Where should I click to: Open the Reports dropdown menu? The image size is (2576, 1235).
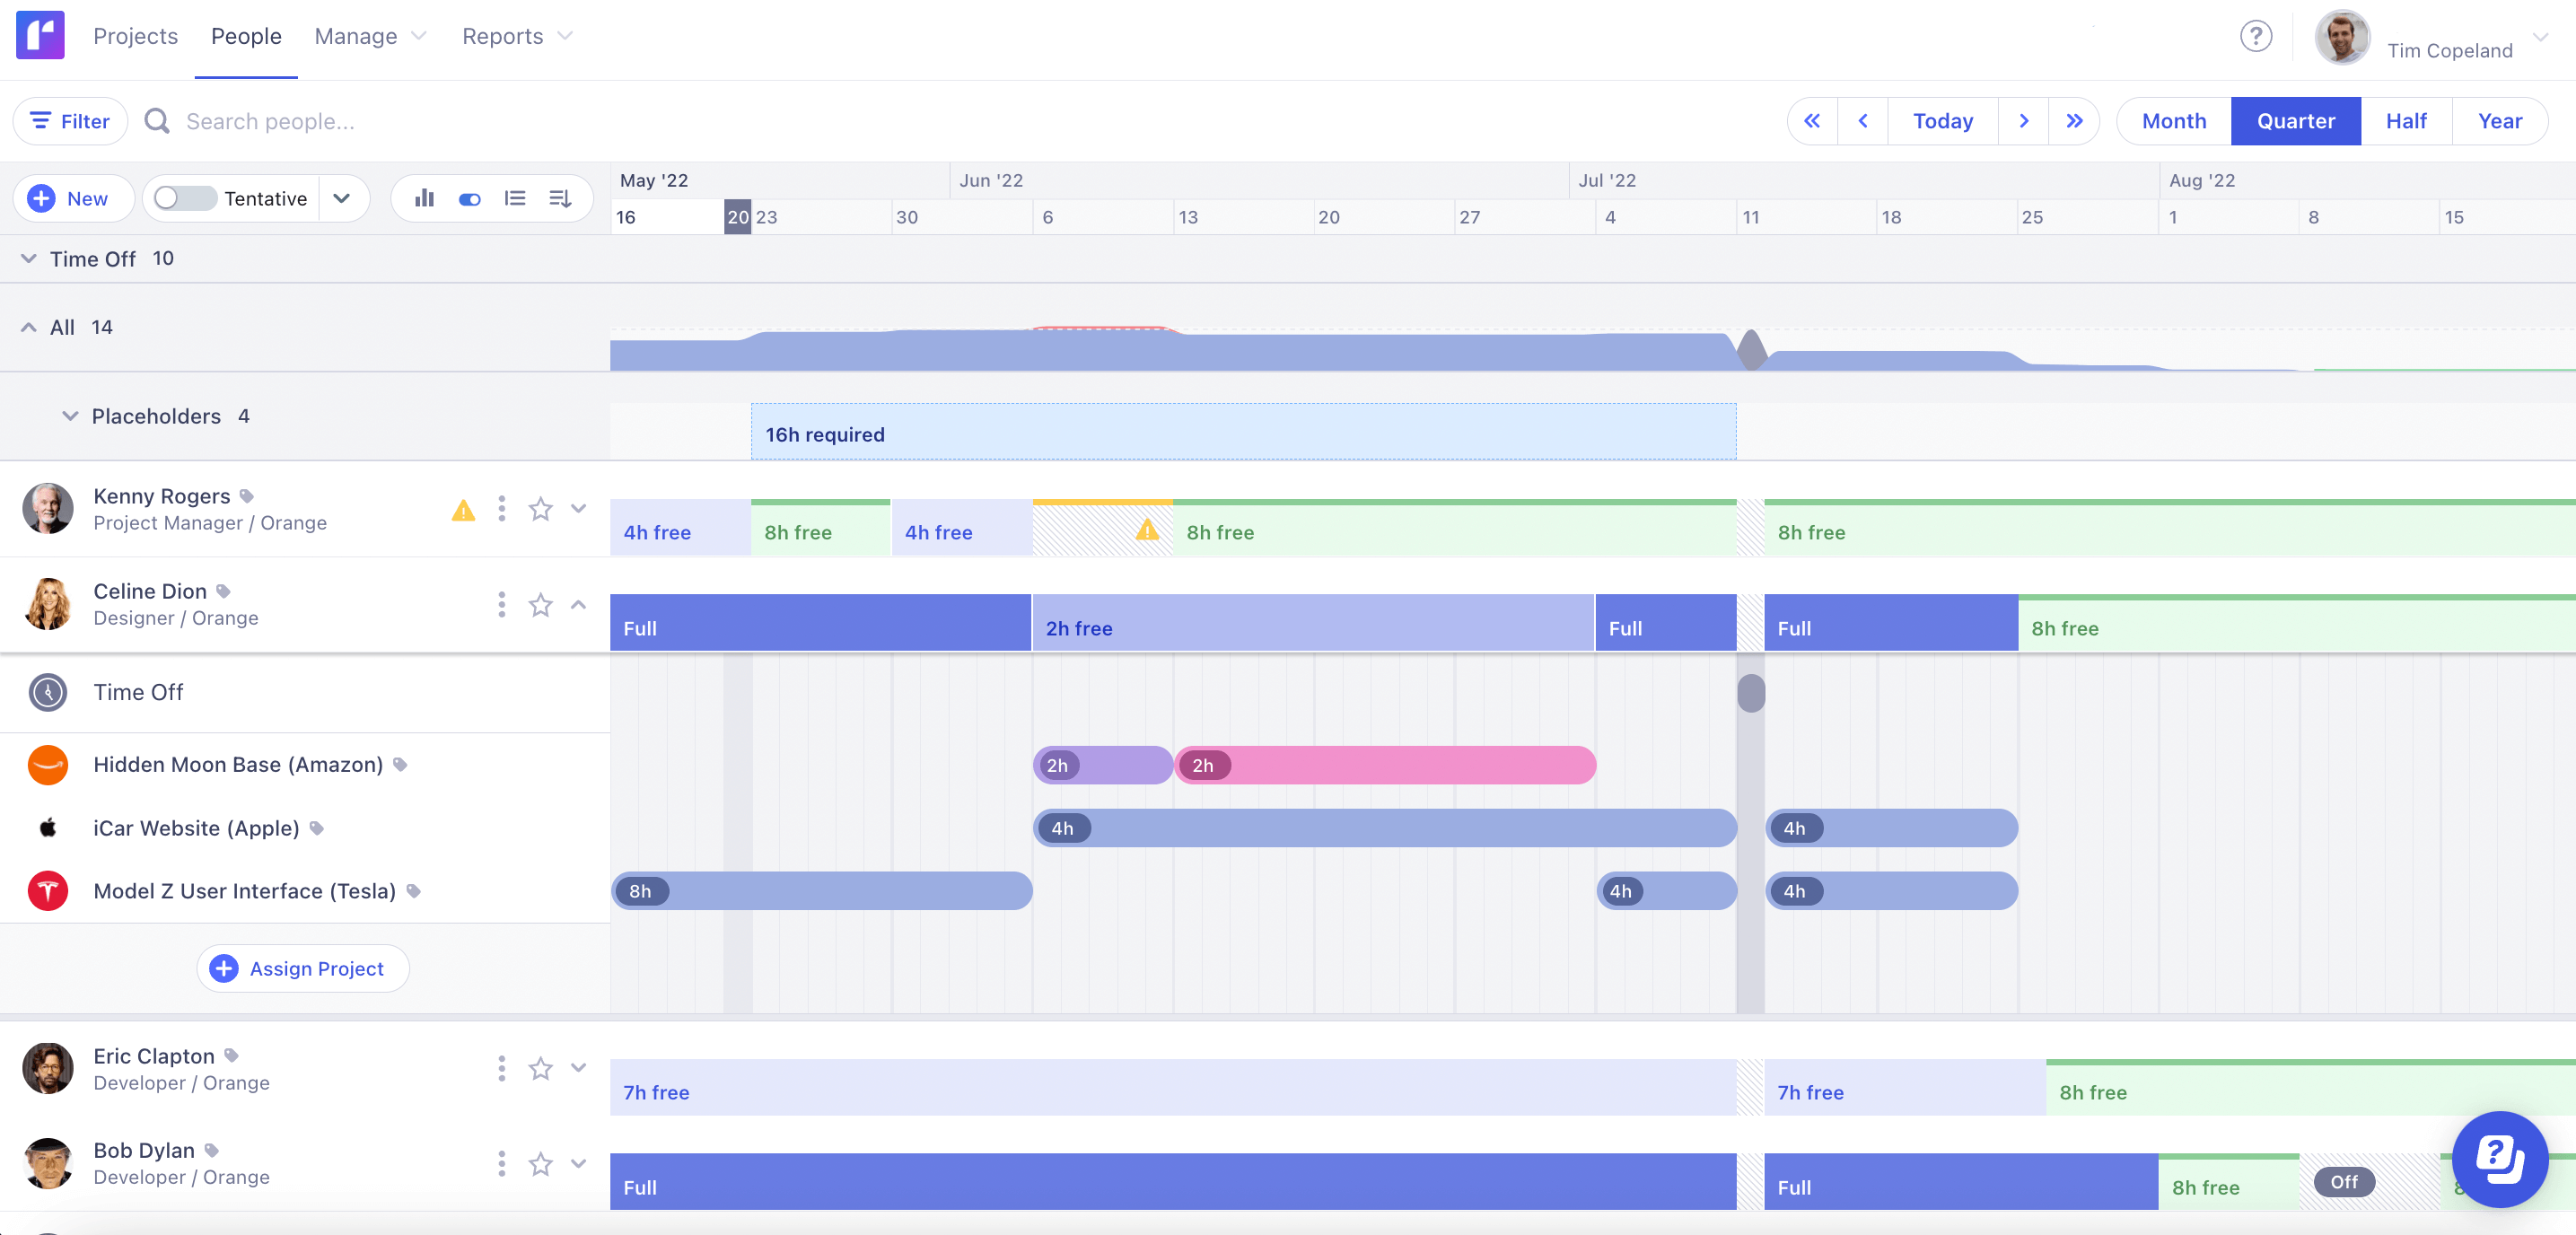pos(517,36)
